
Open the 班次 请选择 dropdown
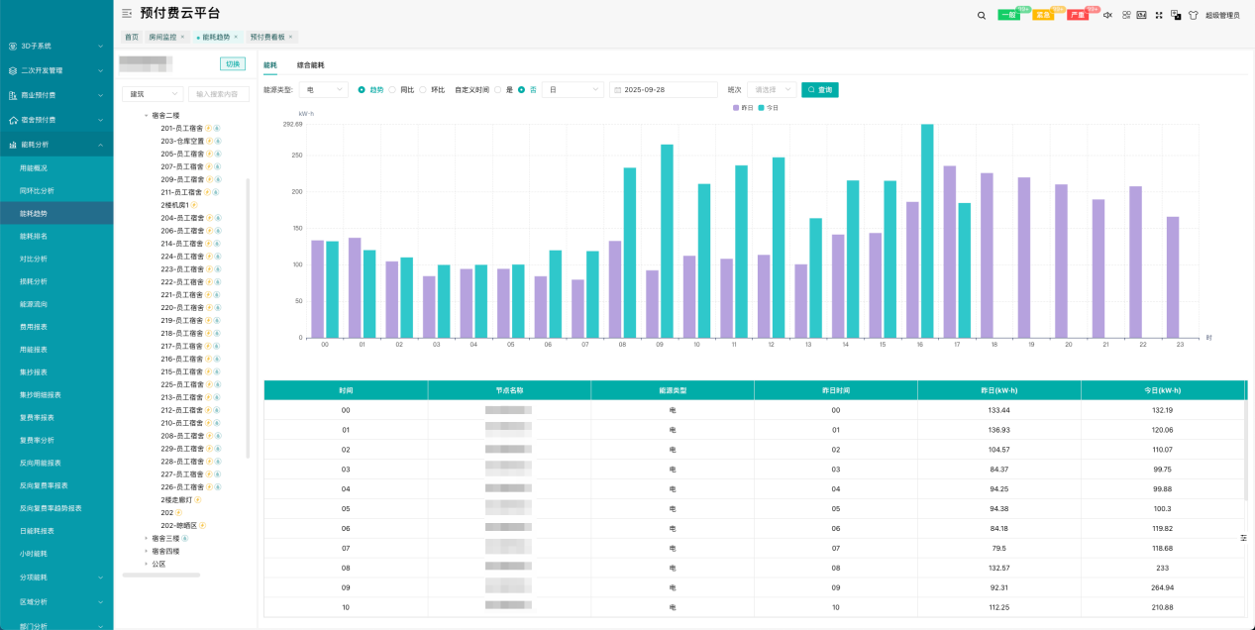point(771,89)
